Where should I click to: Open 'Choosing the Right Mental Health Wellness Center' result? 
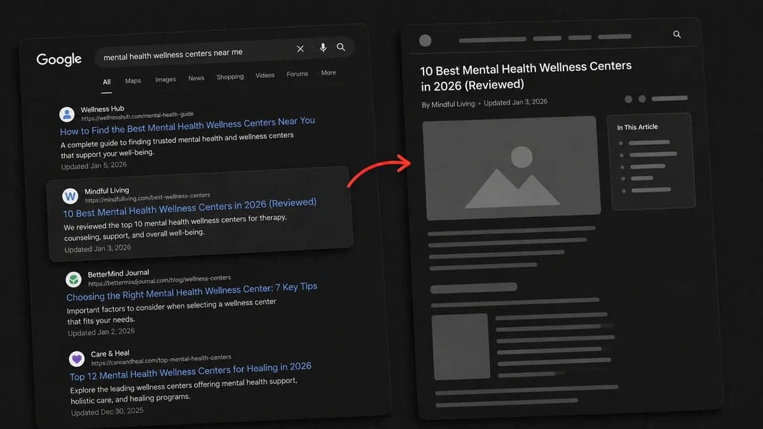[192, 291]
